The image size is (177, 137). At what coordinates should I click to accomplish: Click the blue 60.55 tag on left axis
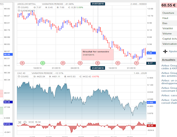pos(8,54)
